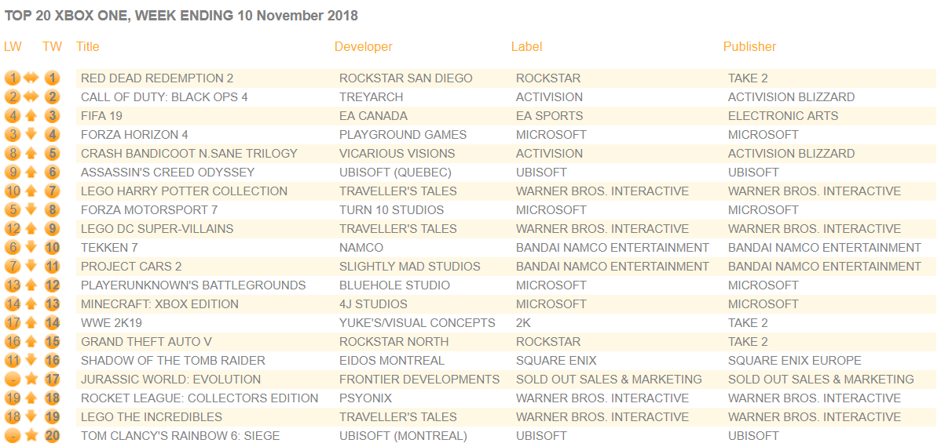Click the new-entry star icon beside Jurassic World: Evolution
This screenshot has height=447, width=941.
pos(31,380)
